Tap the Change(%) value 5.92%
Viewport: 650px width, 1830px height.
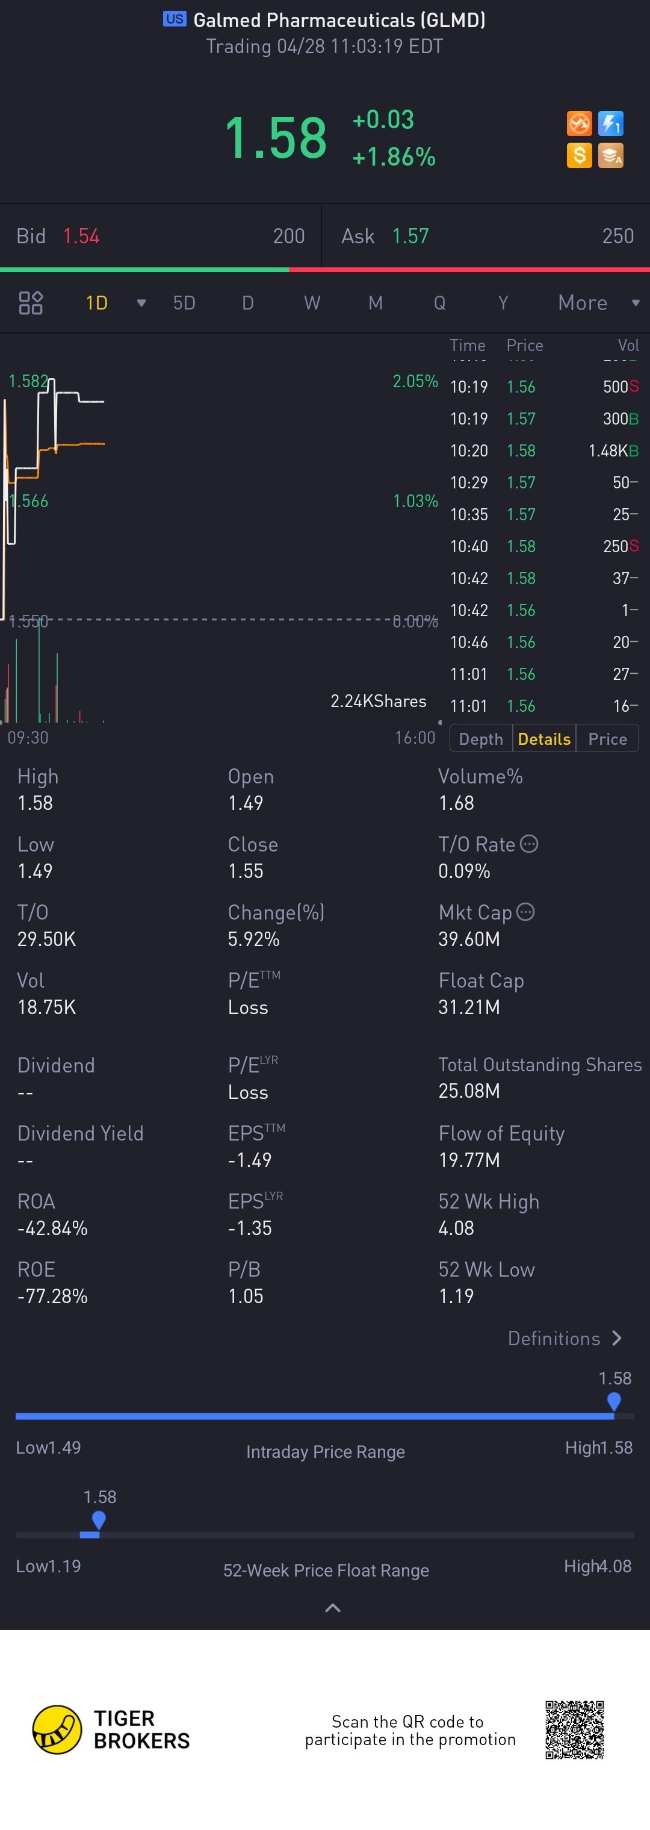point(253,939)
